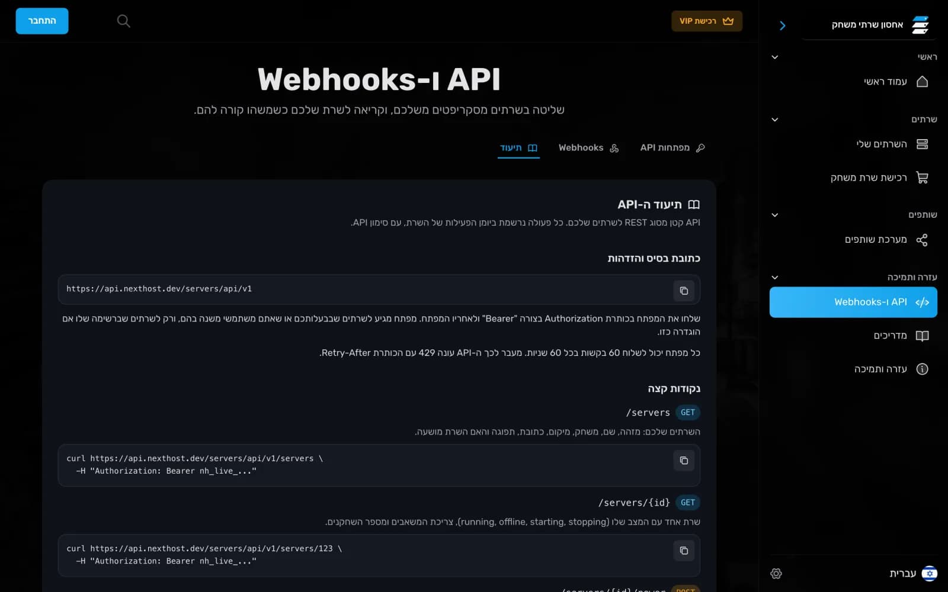
Task: Click the כתובת בסיס והזדהות heading
Action: tap(654, 258)
